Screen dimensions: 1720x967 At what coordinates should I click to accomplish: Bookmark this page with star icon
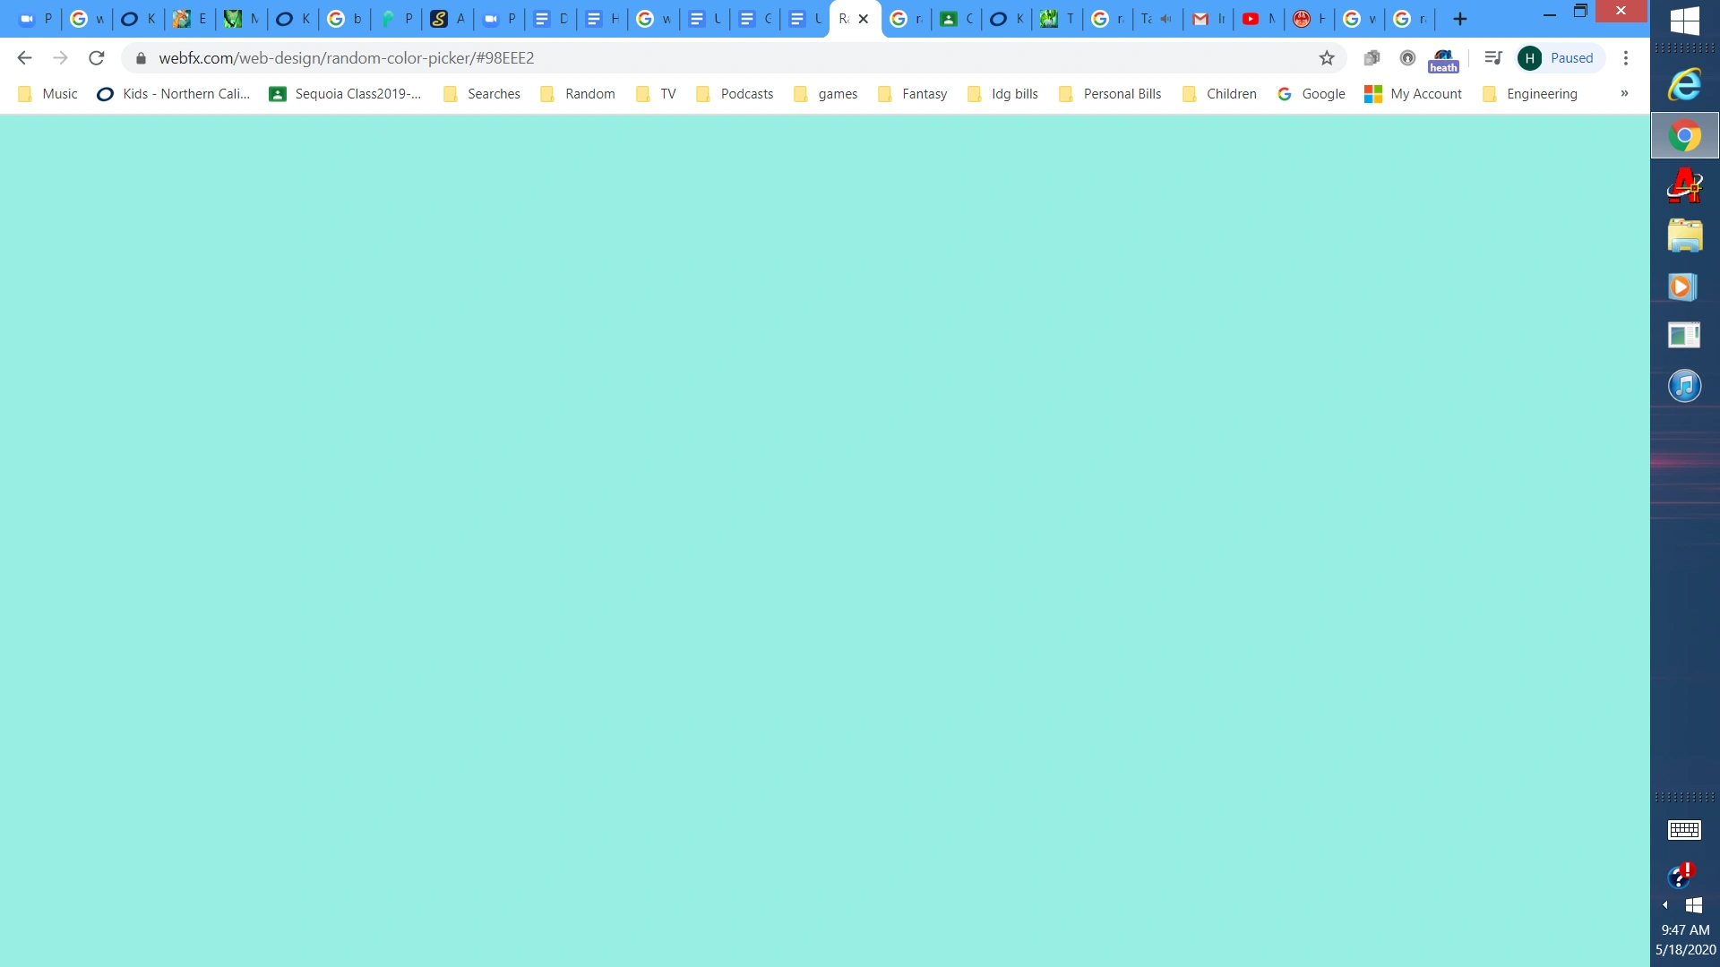(x=1327, y=58)
